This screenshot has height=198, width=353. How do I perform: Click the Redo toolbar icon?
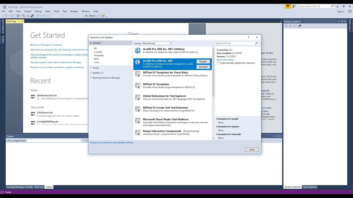pos(44,16)
